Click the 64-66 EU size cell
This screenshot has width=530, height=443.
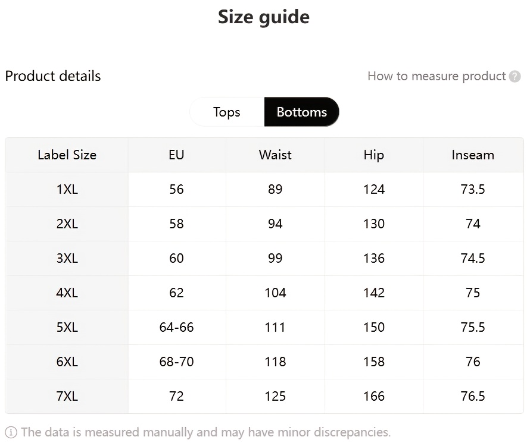(x=176, y=327)
